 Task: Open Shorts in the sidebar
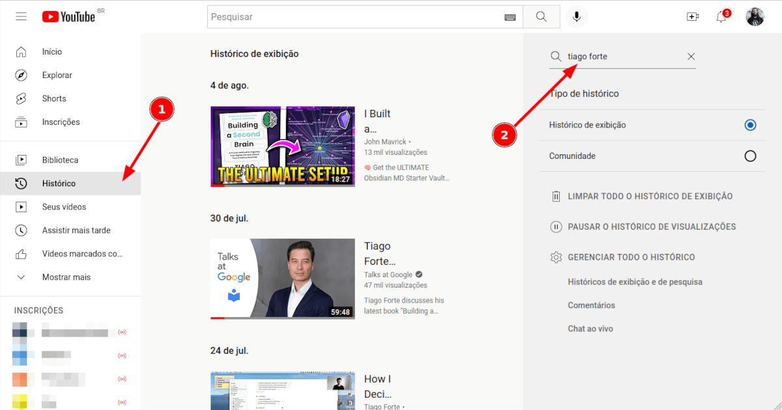(70, 98)
